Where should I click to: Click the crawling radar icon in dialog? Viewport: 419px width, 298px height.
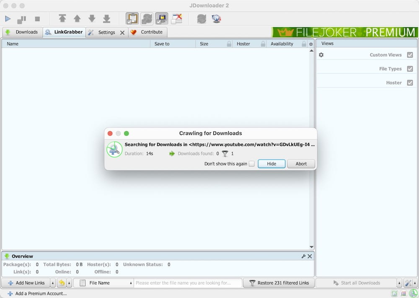coord(114,149)
